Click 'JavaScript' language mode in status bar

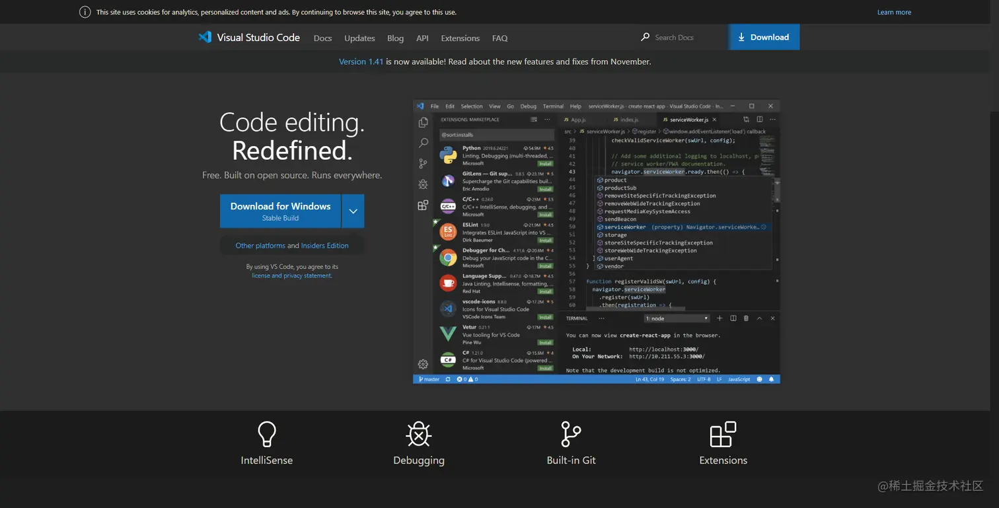coord(739,379)
